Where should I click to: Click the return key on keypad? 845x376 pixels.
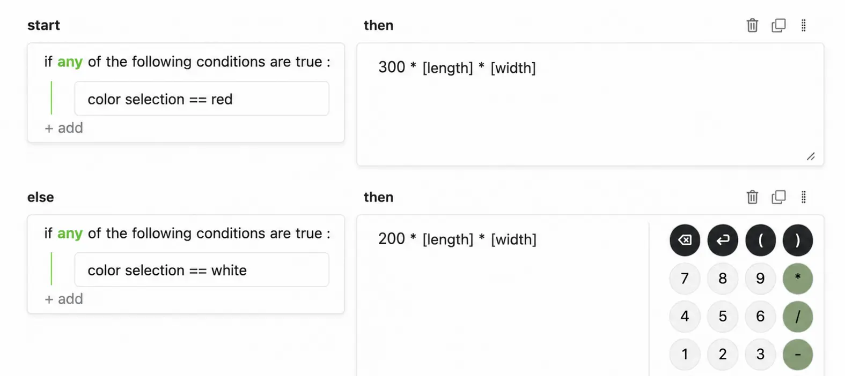coord(723,240)
